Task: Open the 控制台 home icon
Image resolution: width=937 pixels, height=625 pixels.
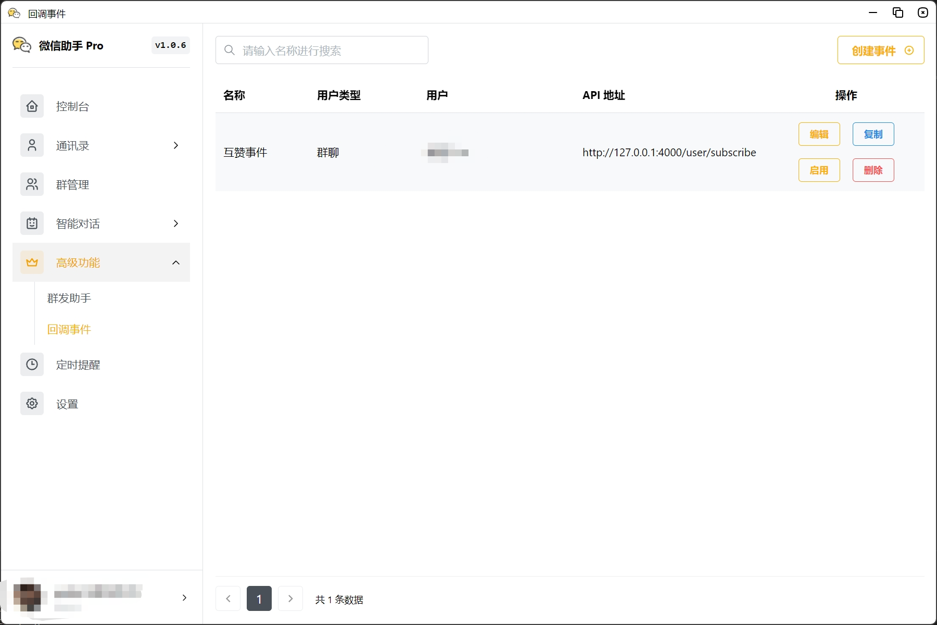Action: [32, 106]
